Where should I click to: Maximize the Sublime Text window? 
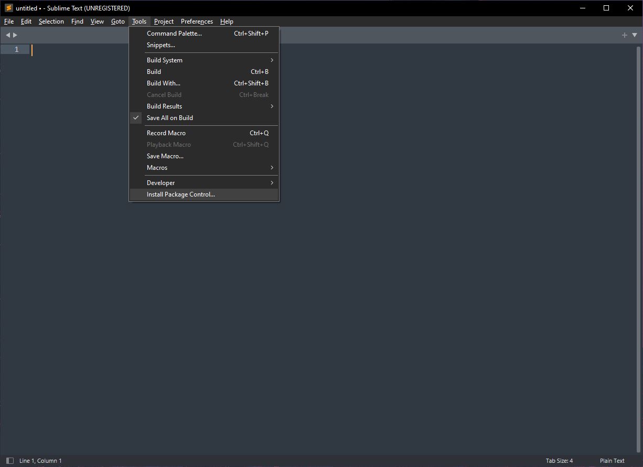pos(606,8)
